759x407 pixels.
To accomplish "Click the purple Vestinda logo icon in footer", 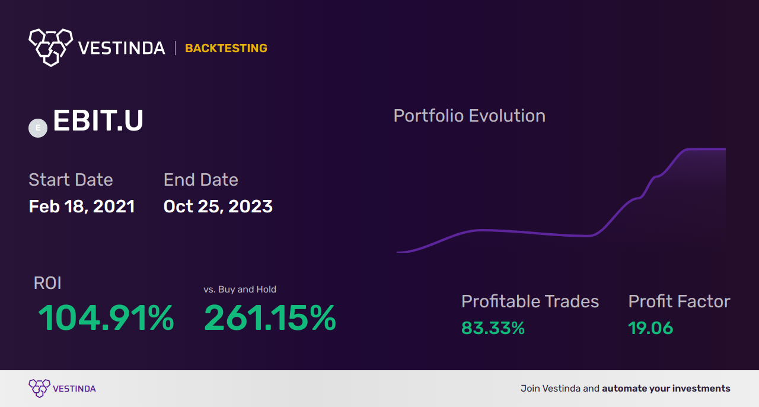I will (39, 389).
